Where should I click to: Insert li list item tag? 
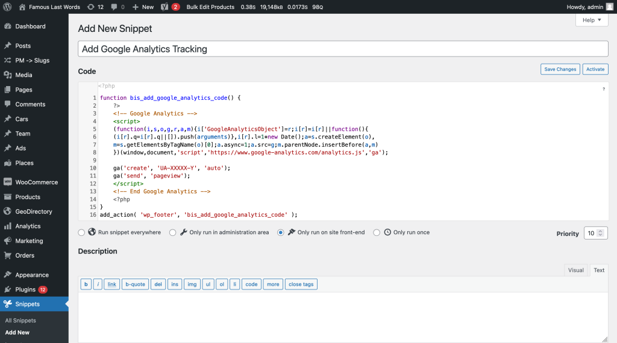[234, 284]
